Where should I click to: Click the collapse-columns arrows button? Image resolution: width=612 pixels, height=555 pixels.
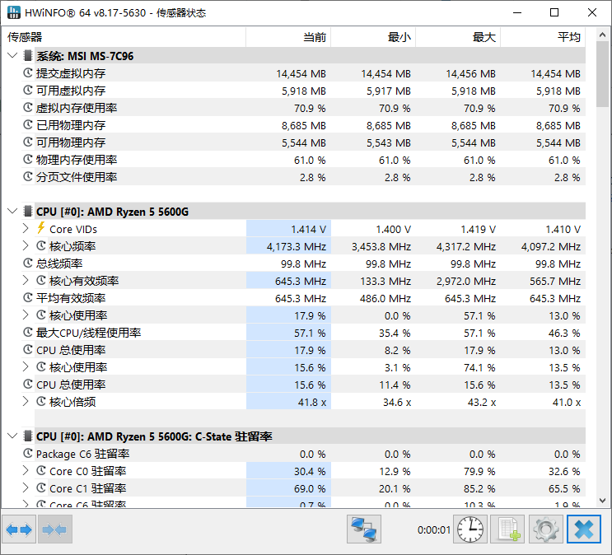point(55,529)
